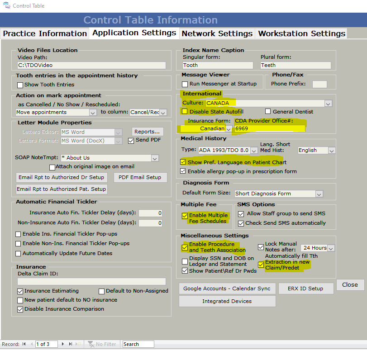Expand the SOAP NoteTmpt dropdown

pyautogui.click(x=155, y=158)
